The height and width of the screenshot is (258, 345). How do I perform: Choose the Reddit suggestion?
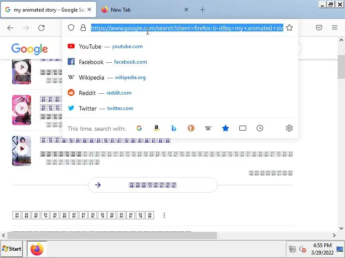[180, 93]
